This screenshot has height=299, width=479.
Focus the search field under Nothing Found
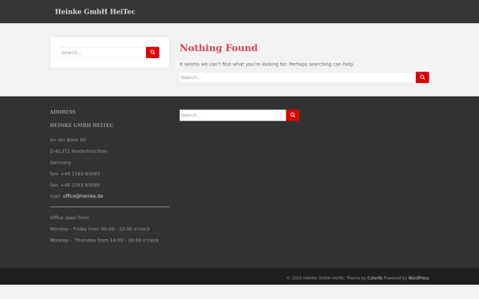298,77
